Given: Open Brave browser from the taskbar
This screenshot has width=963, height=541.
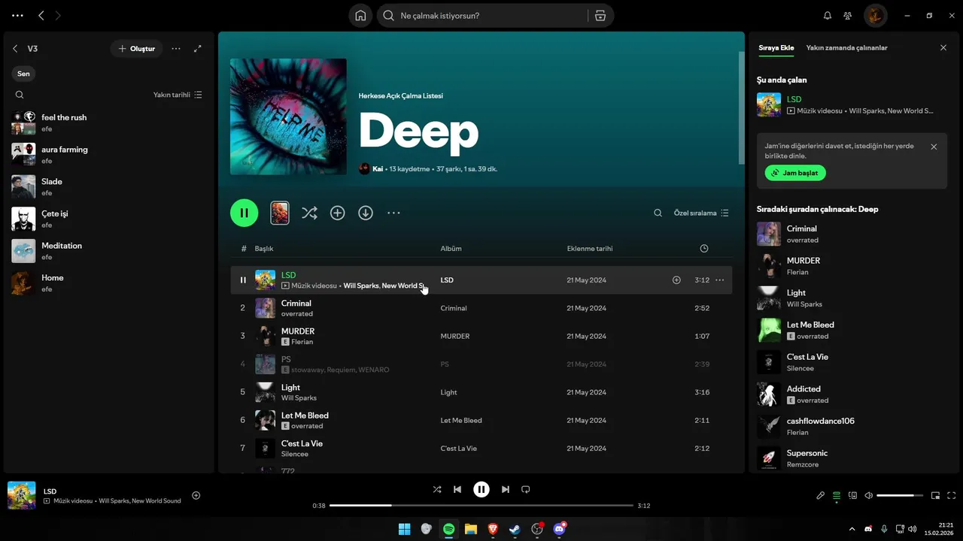Looking at the screenshot, I should click(x=493, y=529).
